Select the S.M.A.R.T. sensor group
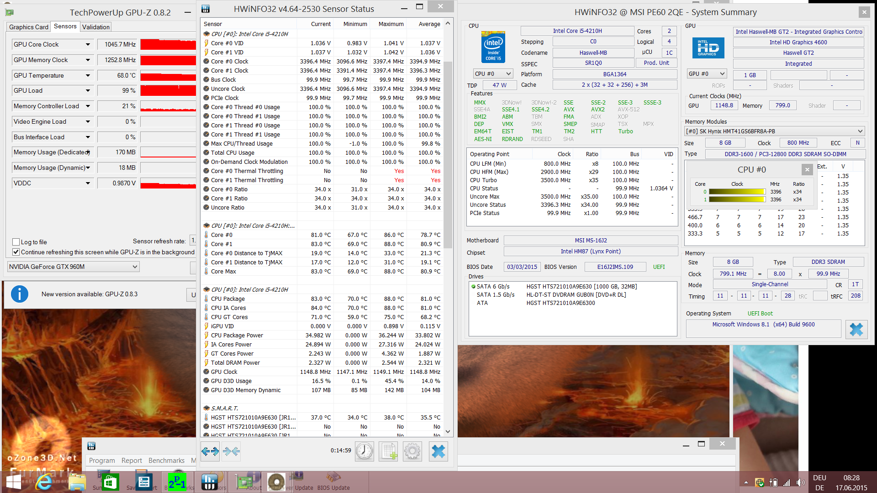This screenshot has width=877, height=493. [322, 408]
